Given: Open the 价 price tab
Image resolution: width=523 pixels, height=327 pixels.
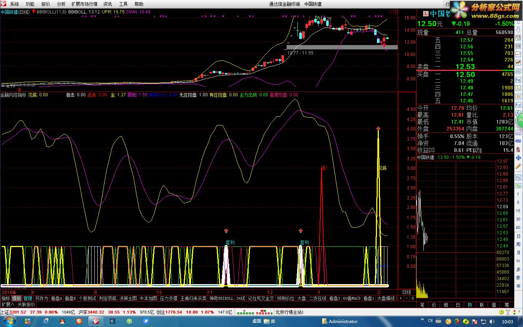Looking at the screenshot, I should point(434,305).
